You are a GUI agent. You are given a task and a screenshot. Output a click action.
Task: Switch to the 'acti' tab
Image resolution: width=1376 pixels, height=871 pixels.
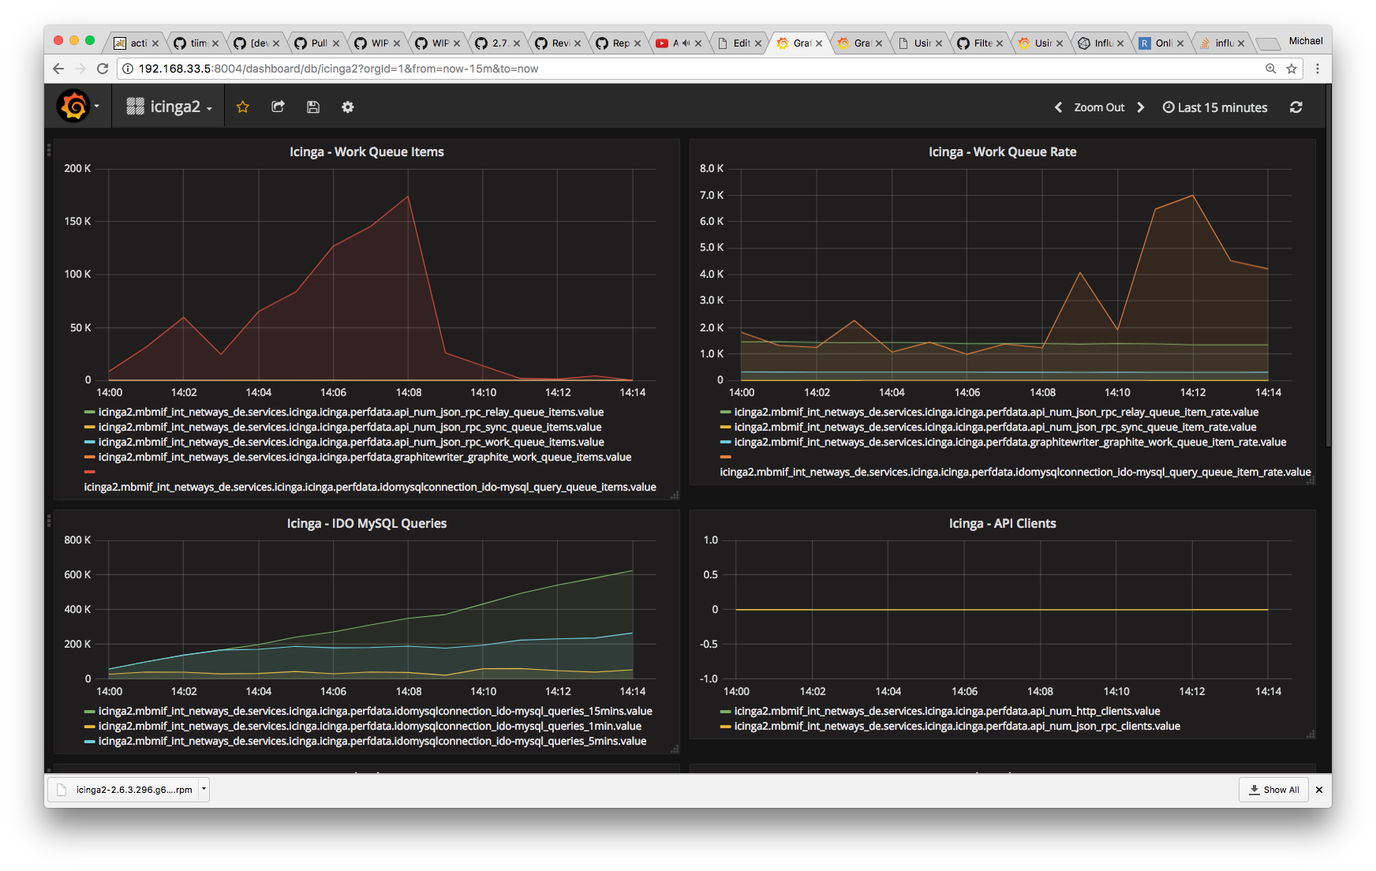[136, 43]
